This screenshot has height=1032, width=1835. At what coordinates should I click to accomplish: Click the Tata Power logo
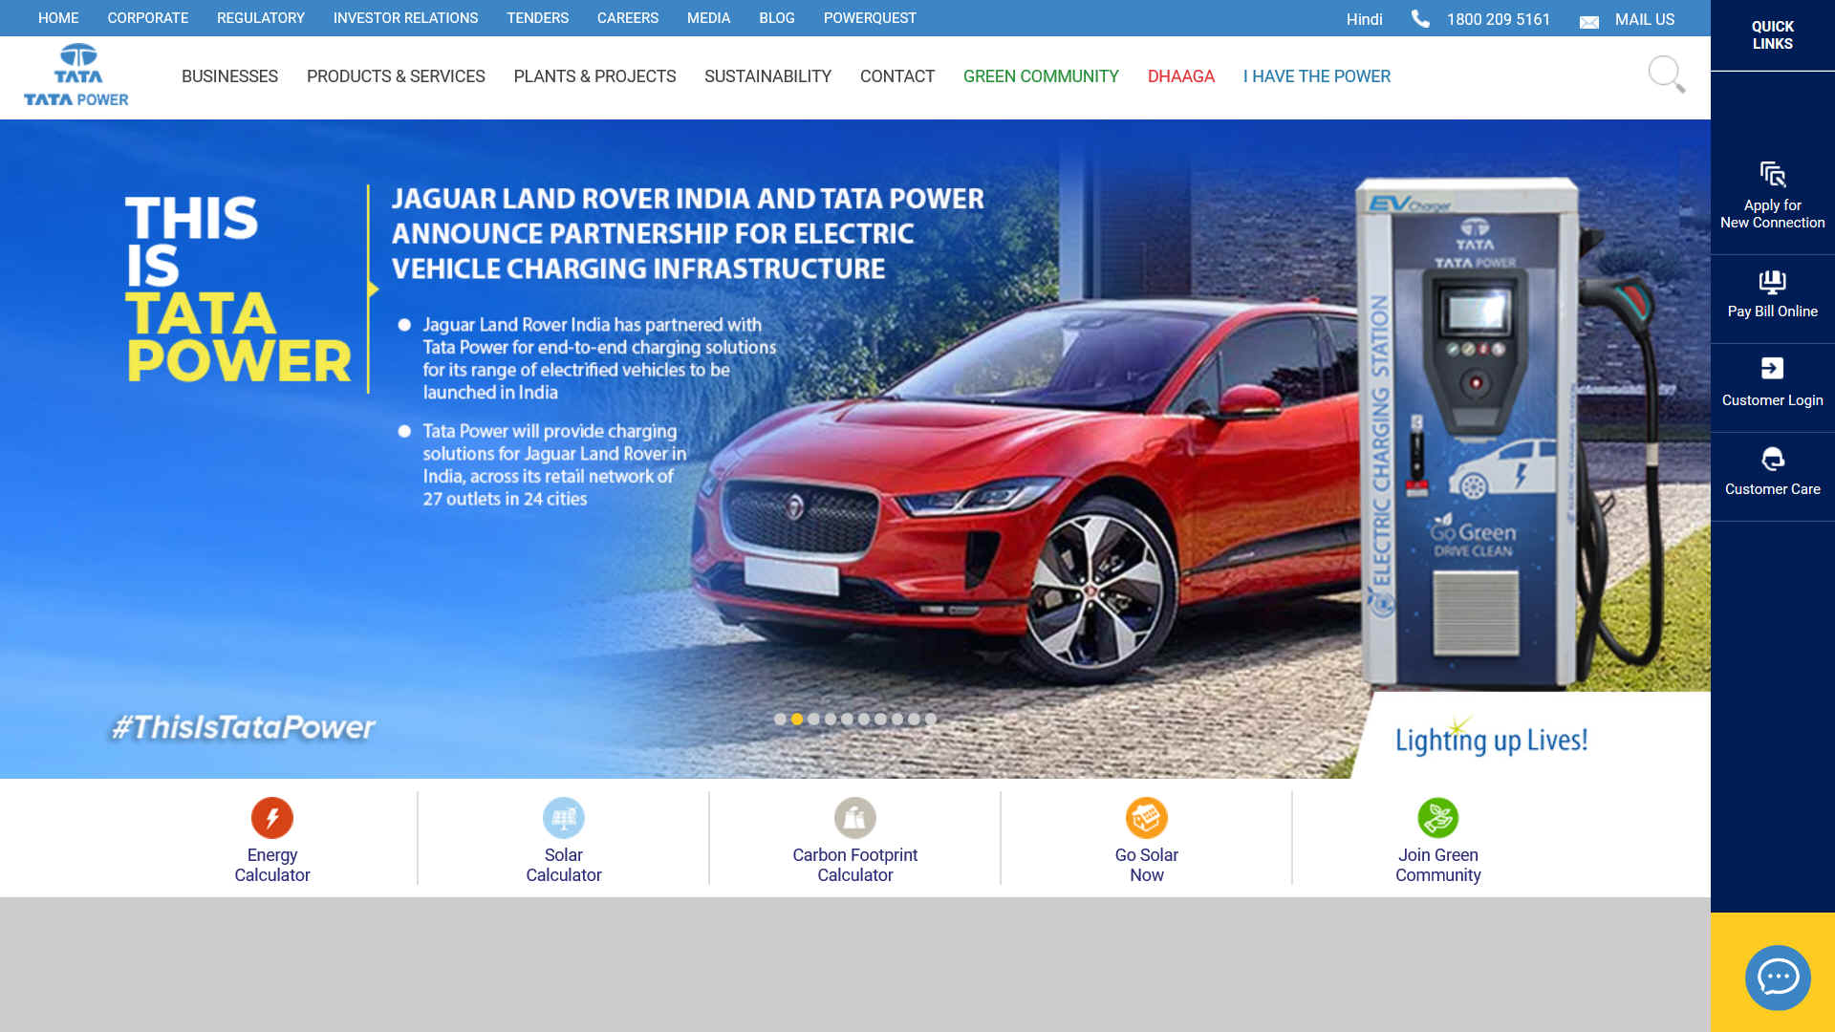[x=76, y=75]
